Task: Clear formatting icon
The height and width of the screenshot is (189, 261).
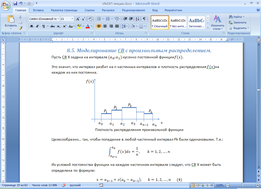Action: (90, 19)
